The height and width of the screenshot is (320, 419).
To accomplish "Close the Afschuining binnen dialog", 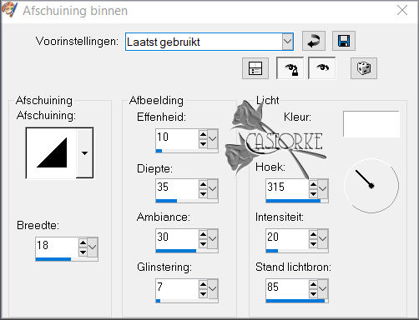I will click(x=402, y=11).
